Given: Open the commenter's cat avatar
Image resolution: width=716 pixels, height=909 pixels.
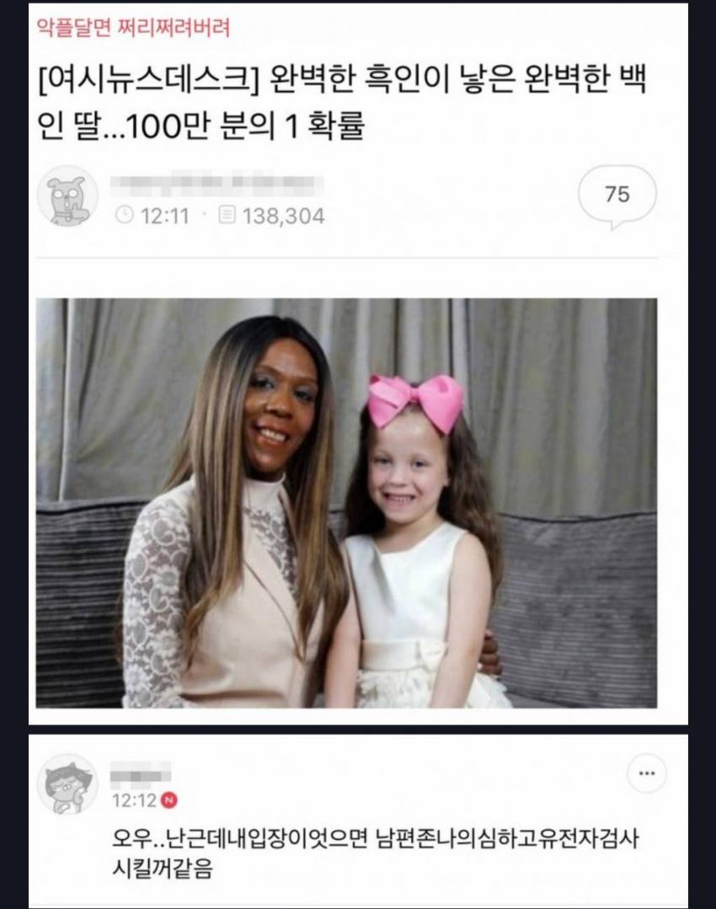Looking at the screenshot, I should 68,784.
